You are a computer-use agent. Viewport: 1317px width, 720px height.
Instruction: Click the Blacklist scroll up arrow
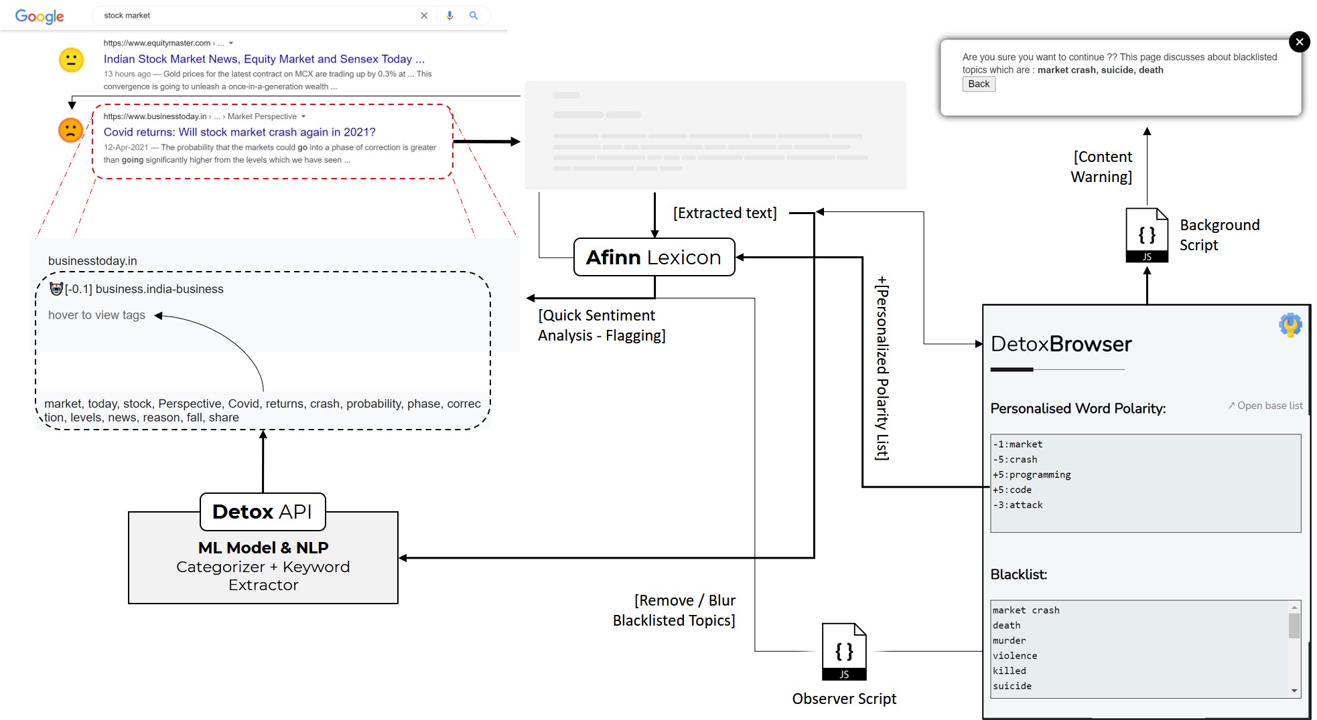1294,607
